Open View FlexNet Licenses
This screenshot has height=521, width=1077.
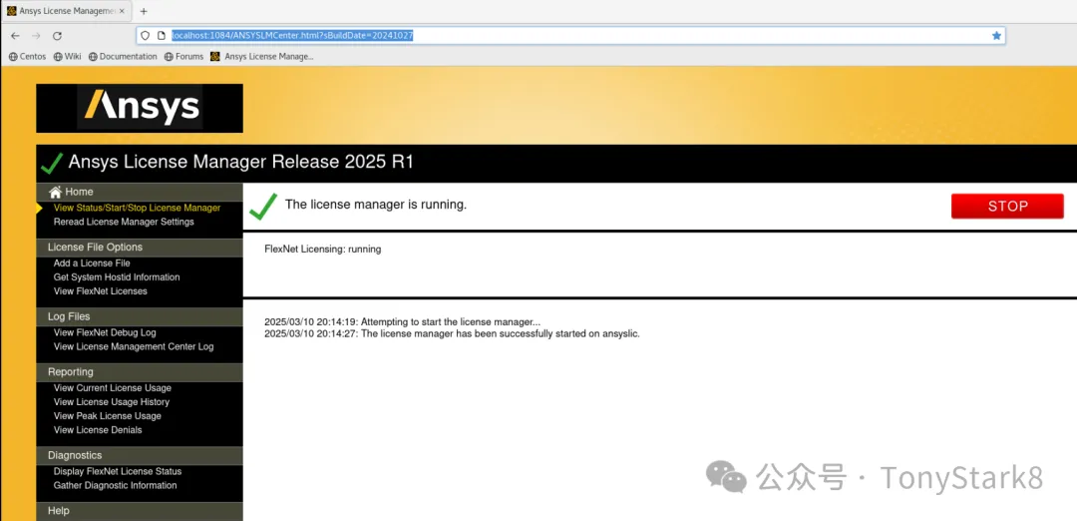pos(101,291)
